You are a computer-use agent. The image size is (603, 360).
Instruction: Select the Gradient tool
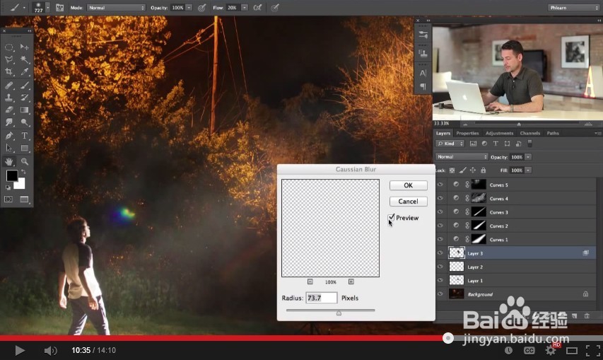[x=24, y=110]
